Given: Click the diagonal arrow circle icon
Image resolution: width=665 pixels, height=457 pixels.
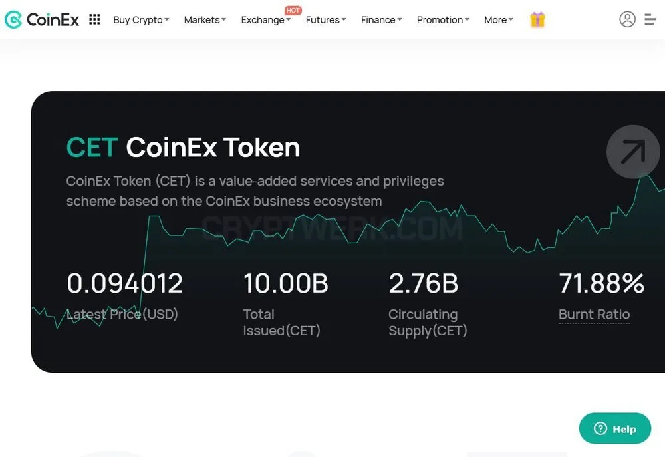Looking at the screenshot, I should pyautogui.click(x=633, y=152).
